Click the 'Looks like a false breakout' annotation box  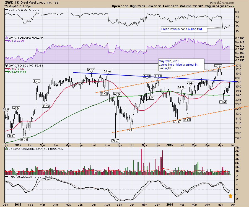tap(181, 65)
